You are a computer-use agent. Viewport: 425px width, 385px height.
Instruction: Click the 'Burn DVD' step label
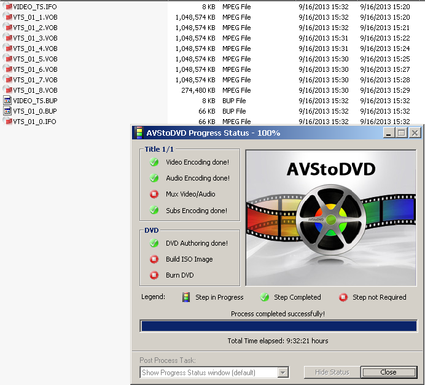(x=180, y=275)
